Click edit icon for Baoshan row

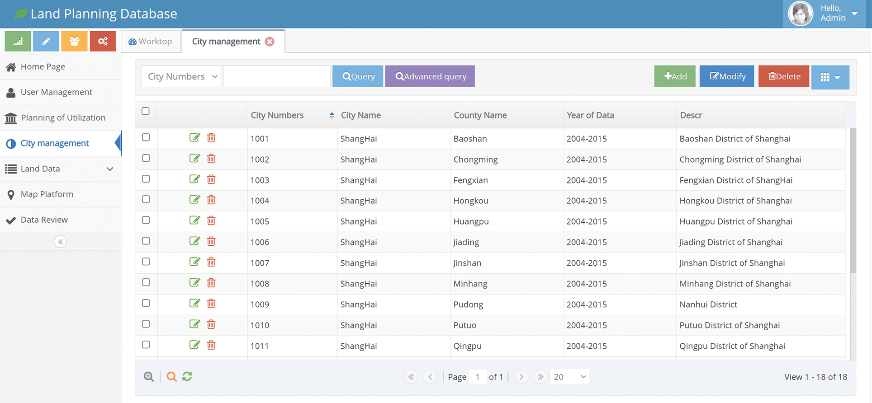(x=194, y=138)
